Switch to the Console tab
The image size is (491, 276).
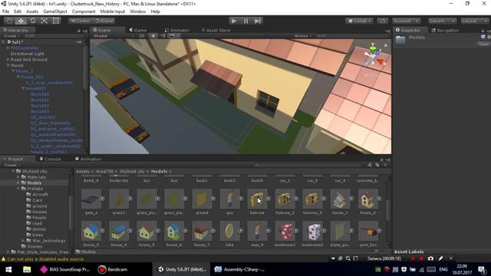coord(50,159)
